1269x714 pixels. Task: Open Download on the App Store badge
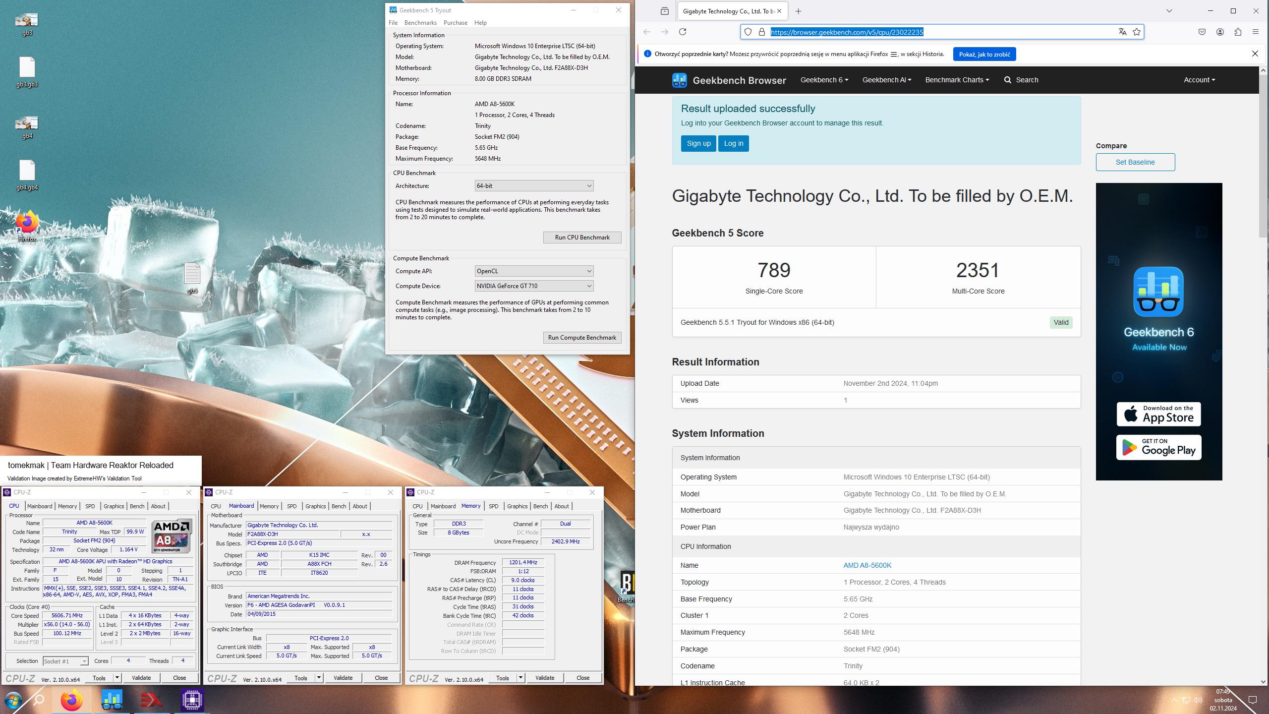click(x=1158, y=414)
